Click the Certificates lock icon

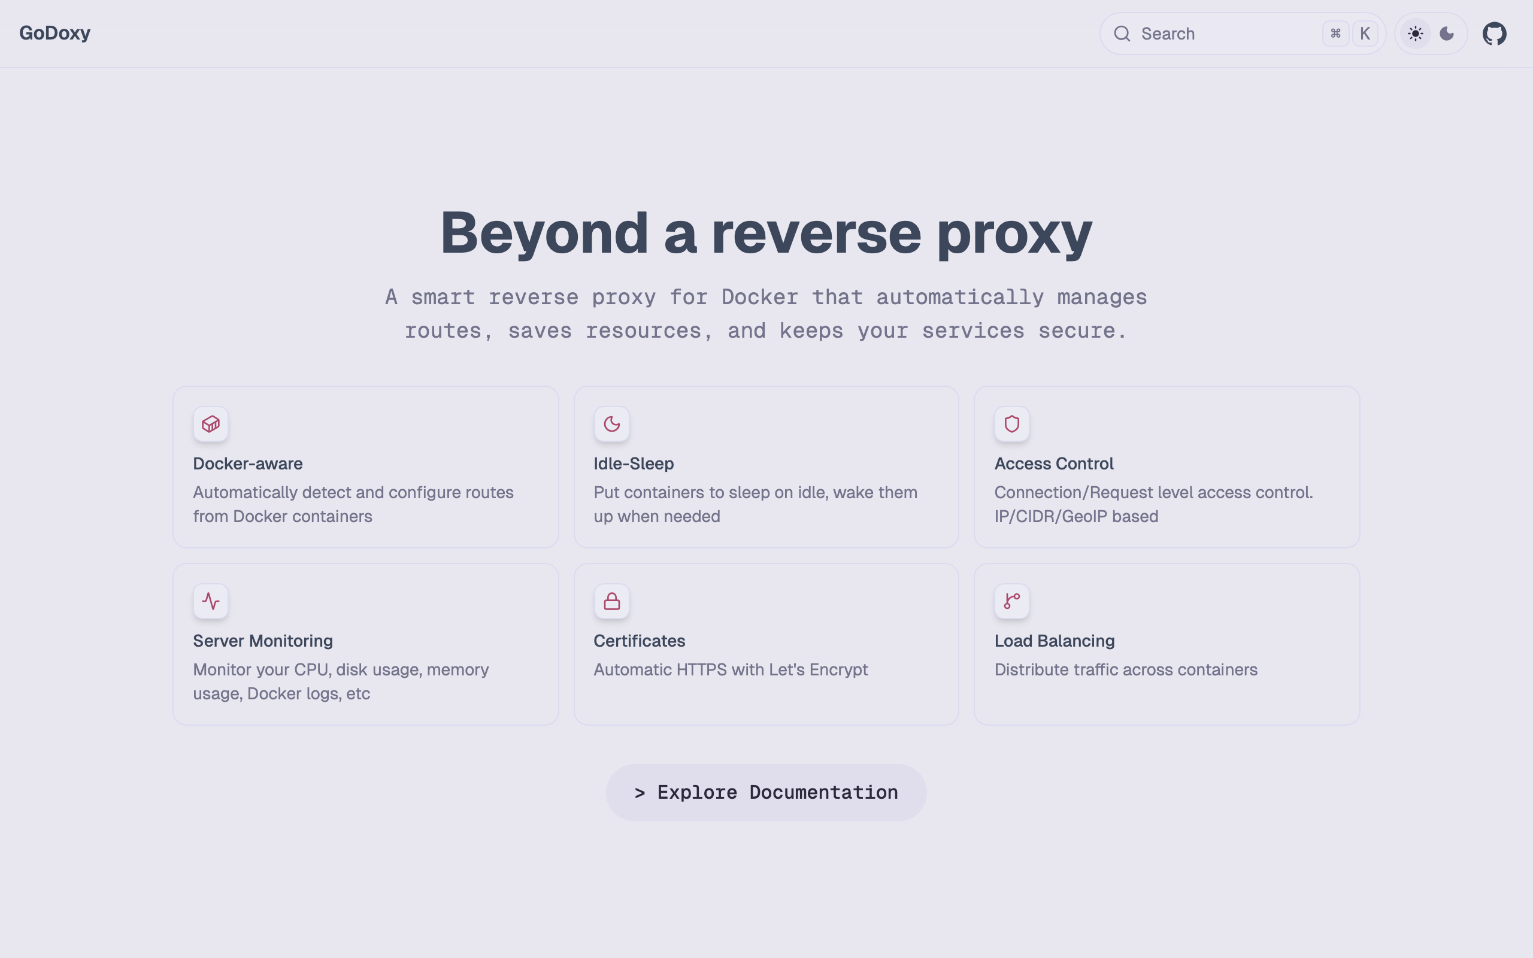(611, 601)
